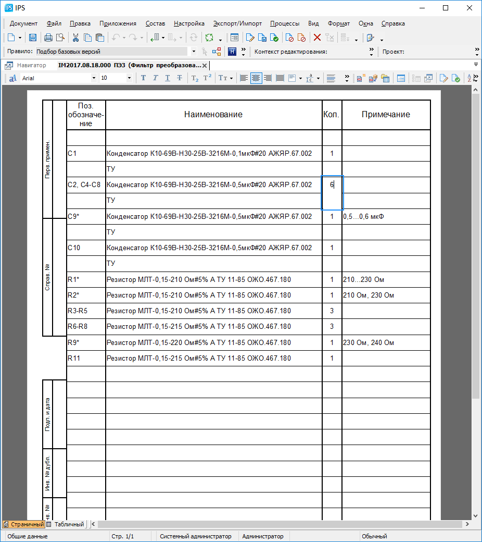Open the Arial font name dropdown
The height and width of the screenshot is (542, 482).
point(94,78)
